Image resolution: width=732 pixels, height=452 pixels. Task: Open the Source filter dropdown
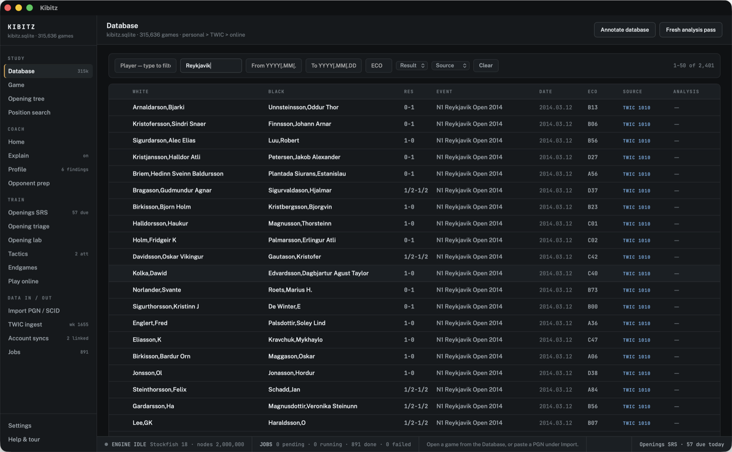click(x=451, y=65)
